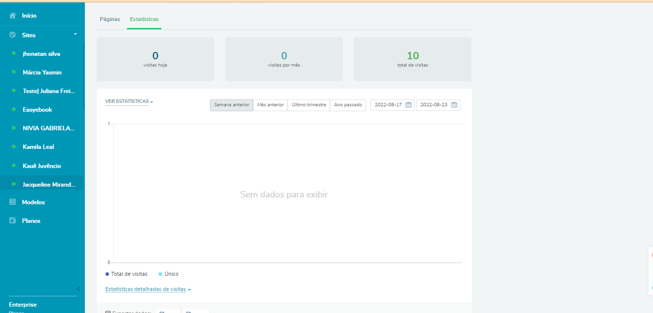Expand Estatísticas detalhadas de visitas

pyautogui.click(x=148, y=289)
